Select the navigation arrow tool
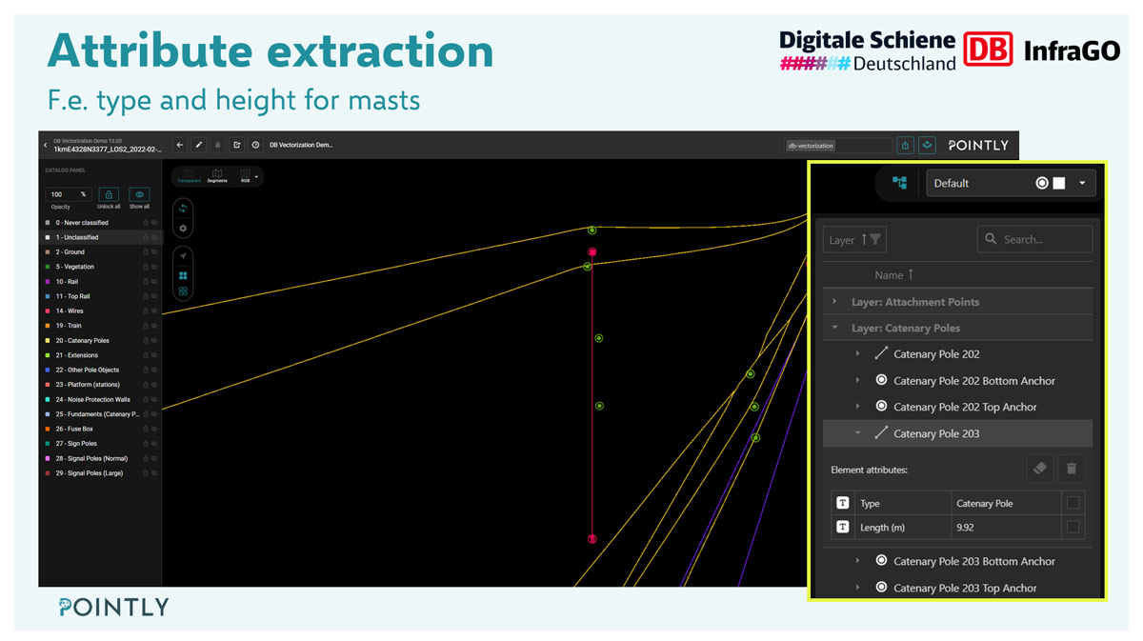Viewport: 1143px width, 641px height. [183, 255]
